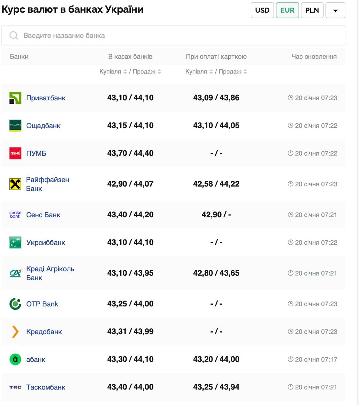359x405 pixels.
Task: Sort by card payment Продаж rate
Action: 245,72
